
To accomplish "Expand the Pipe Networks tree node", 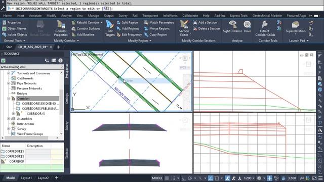I will tap(9, 83).
